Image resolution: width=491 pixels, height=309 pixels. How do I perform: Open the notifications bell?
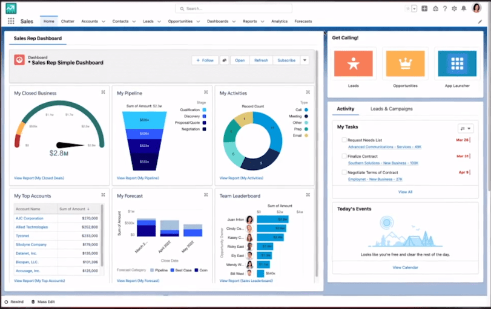[464, 8]
